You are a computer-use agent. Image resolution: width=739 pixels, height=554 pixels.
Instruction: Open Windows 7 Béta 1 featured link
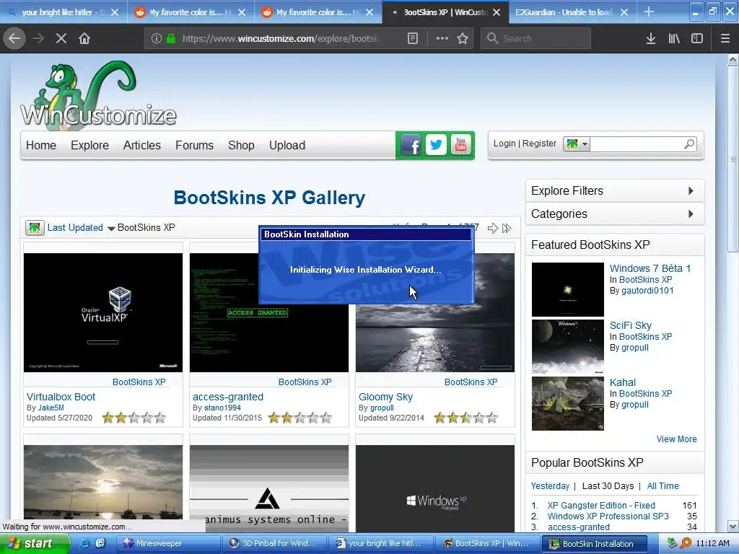(650, 268)
